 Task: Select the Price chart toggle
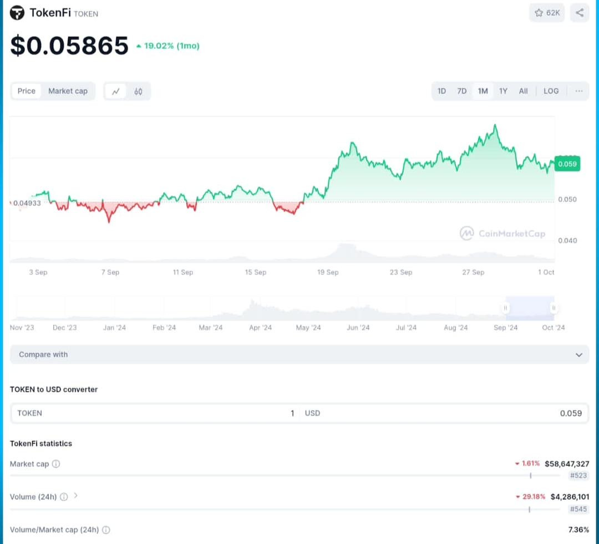pos(26,91)
